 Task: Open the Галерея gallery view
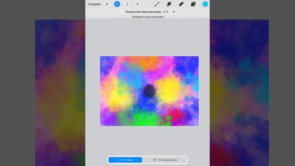(94, 4)
